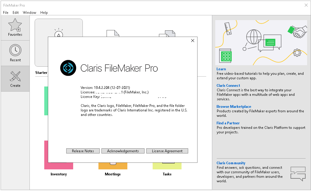Screen dimensions: 311x191
Task: Open the Favorites section in sidebar
Action: coord(15,28)
